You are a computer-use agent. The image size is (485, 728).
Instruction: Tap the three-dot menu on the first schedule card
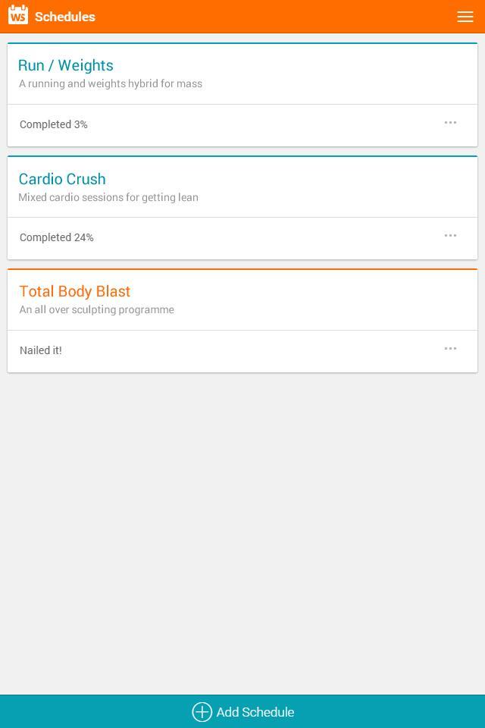tap(450, 123)
